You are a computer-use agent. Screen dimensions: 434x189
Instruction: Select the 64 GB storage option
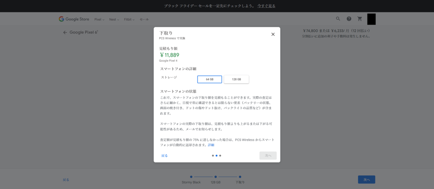(210, 79)
